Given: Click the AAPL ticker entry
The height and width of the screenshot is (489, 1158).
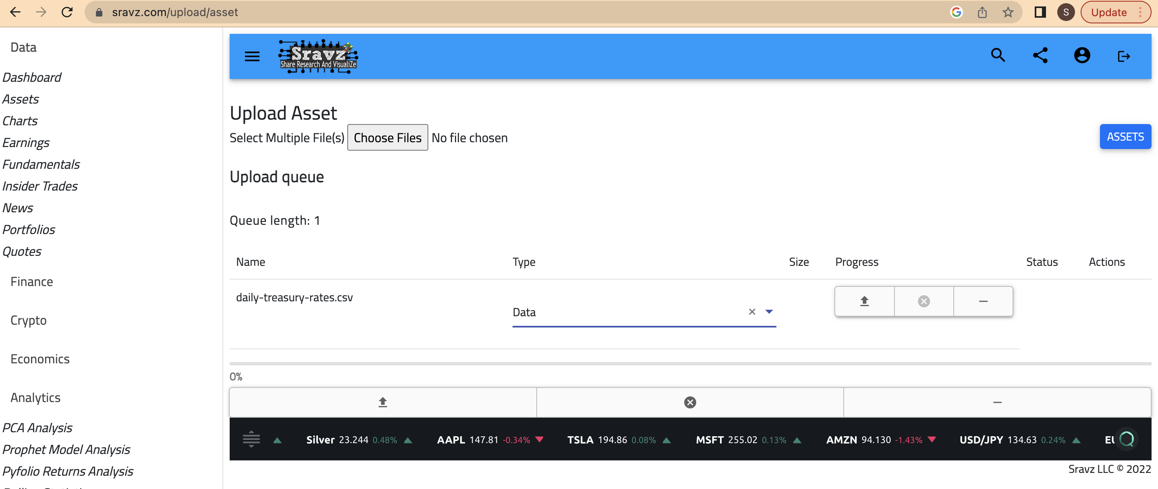Looking at the screenshot, I should [x=490, y=440].
